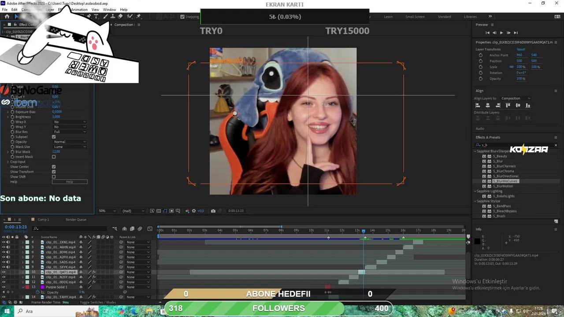Toggle Subpixel checkbox

point(54,137)
